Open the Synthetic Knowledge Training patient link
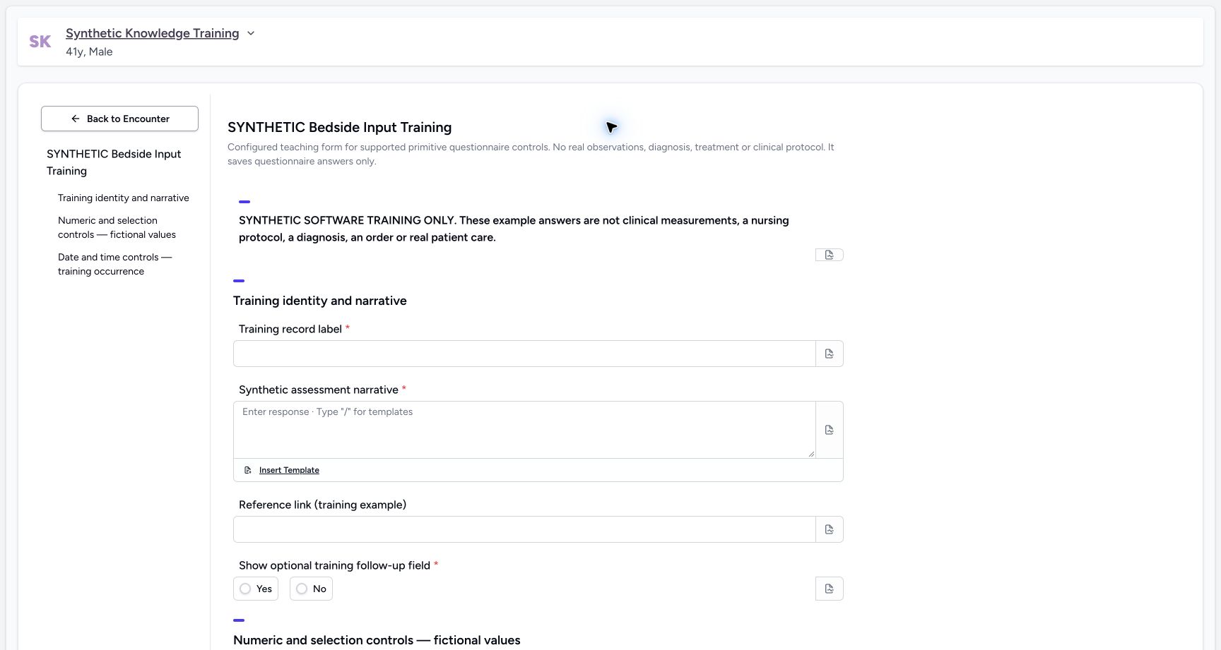 pos(153,33)
